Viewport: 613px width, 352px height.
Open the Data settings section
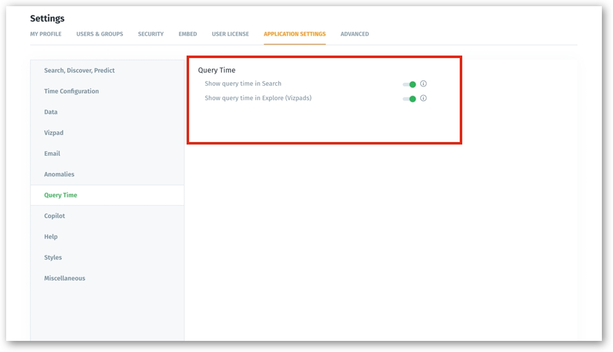pyautogui.click(x=51, y=112)
